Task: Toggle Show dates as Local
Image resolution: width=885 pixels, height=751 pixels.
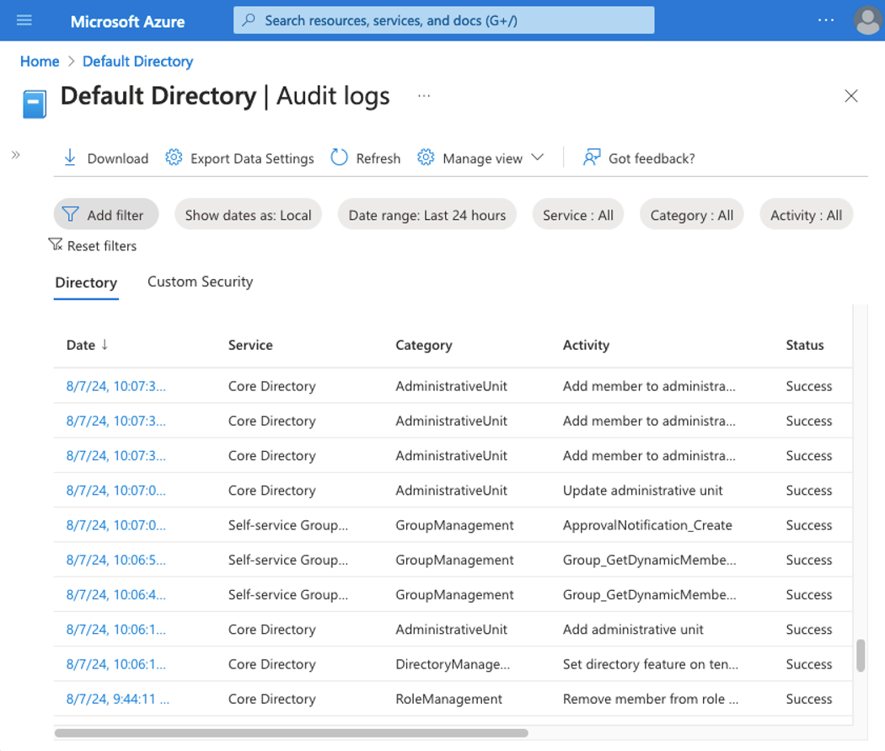Action: (x=248, y=214)
